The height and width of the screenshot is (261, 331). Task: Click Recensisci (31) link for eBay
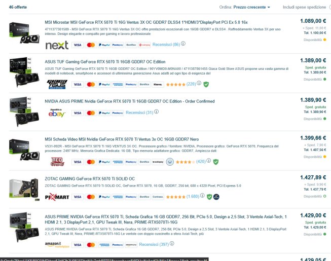139,113
